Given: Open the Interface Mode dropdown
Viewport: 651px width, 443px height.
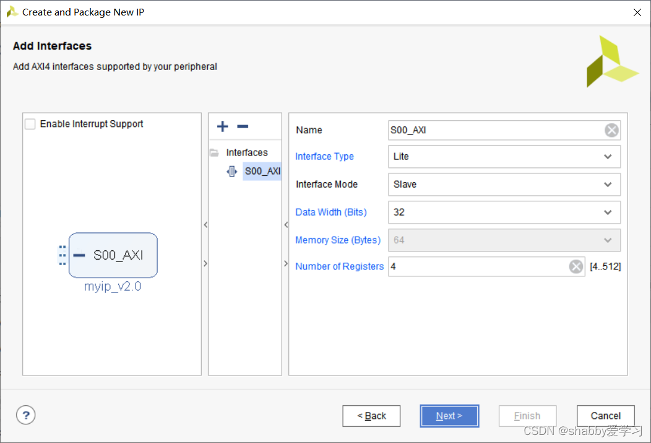Looking at the screenshot, I should 504,185.
